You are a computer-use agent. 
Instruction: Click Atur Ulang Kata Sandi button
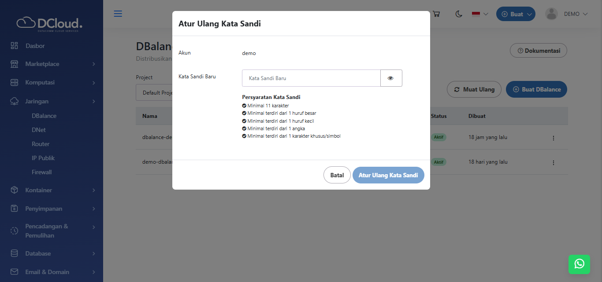[388, 175]
